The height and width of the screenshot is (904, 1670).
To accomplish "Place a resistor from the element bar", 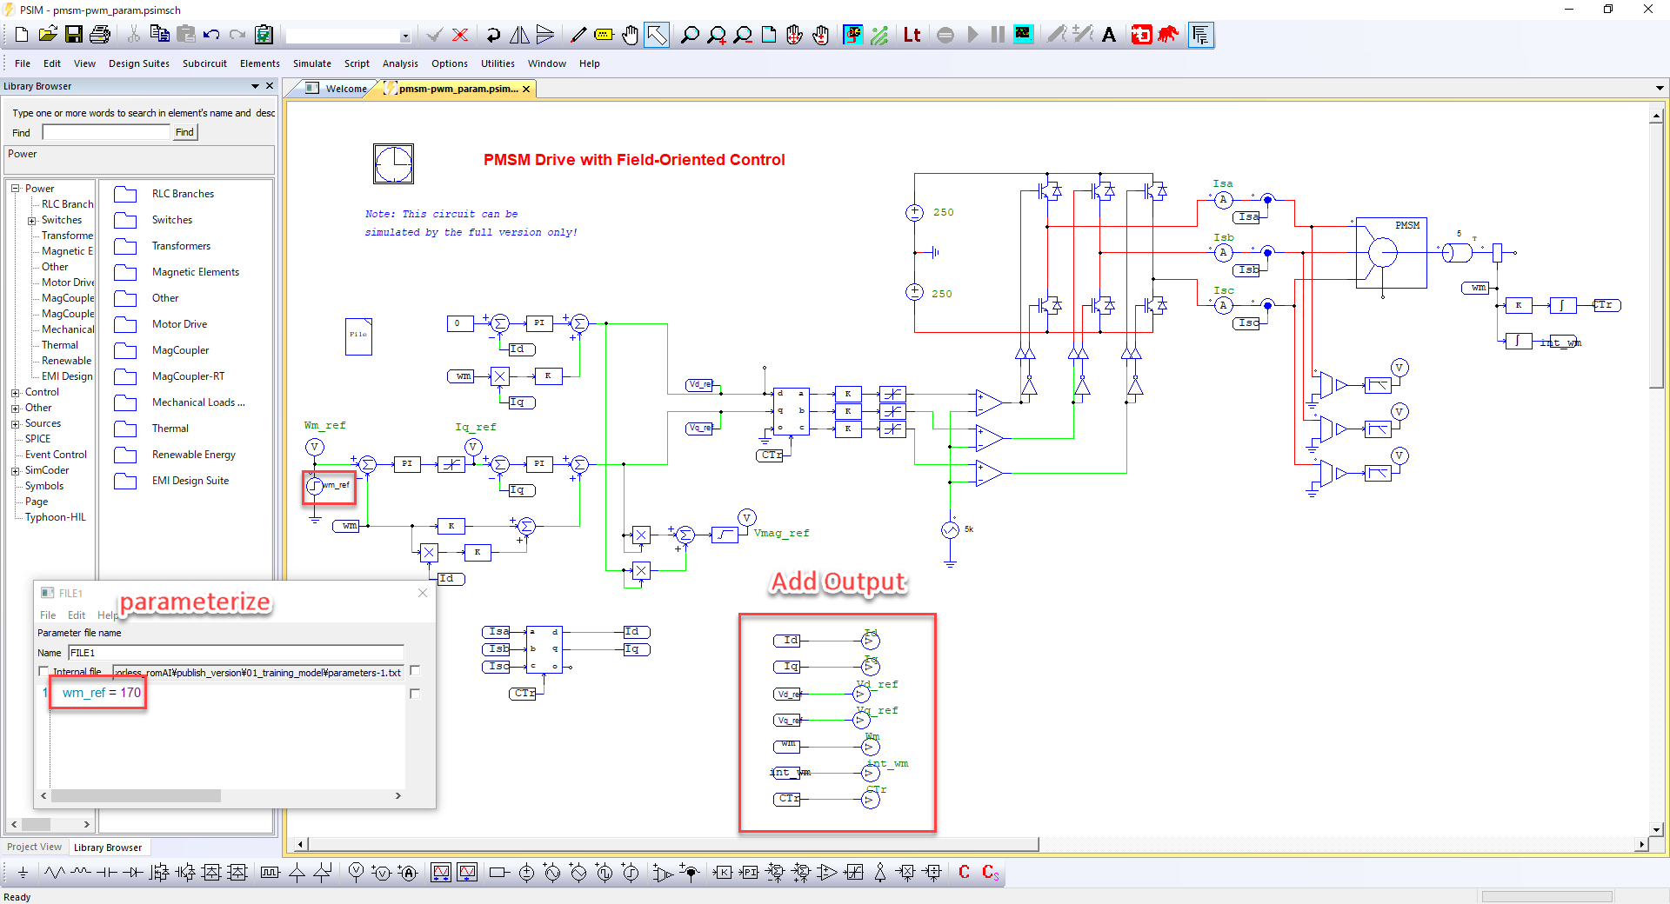I will coord(55,872).
